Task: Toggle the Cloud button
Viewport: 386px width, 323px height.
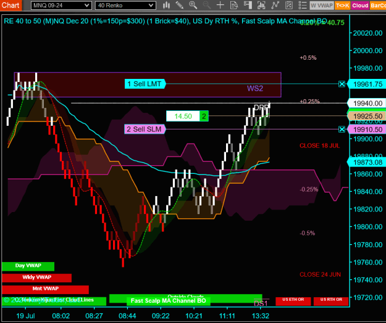Action: (x=360, y=6)
